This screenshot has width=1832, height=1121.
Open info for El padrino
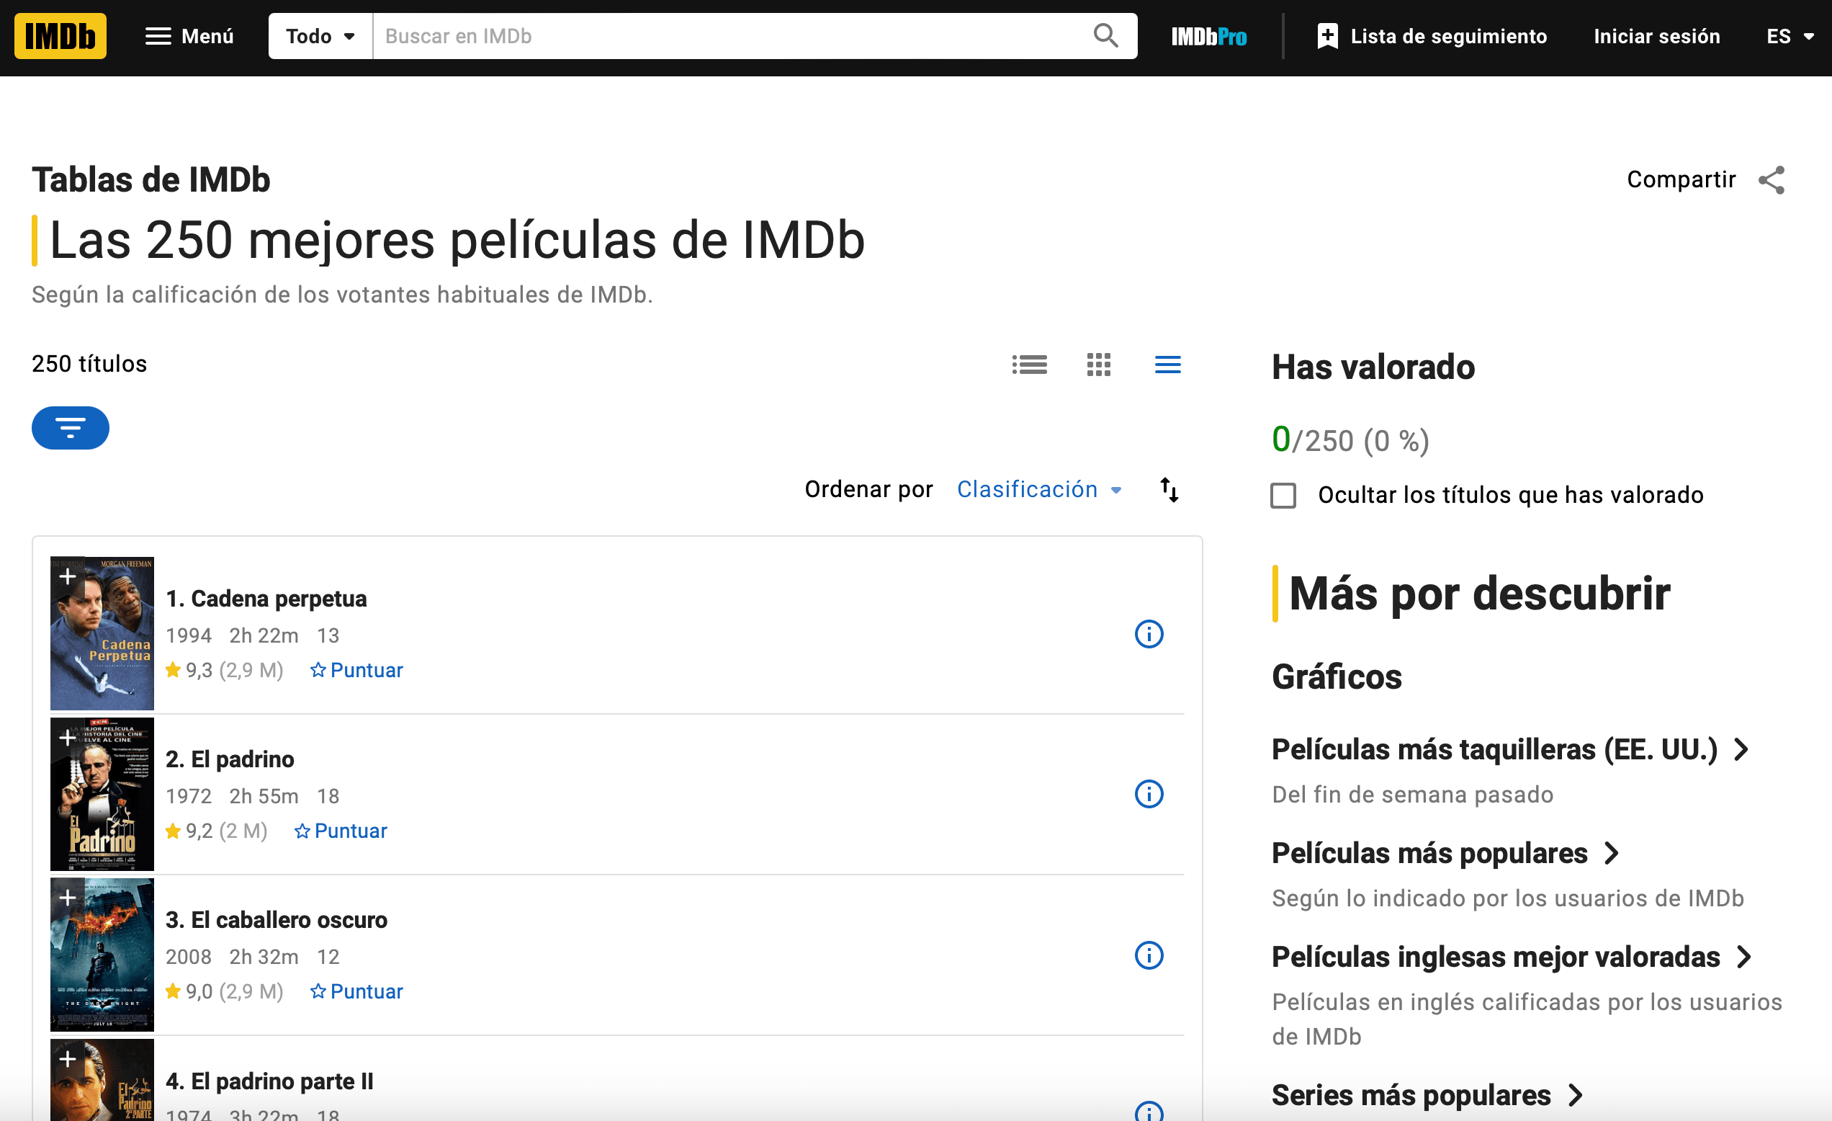tap(1149, 795)
